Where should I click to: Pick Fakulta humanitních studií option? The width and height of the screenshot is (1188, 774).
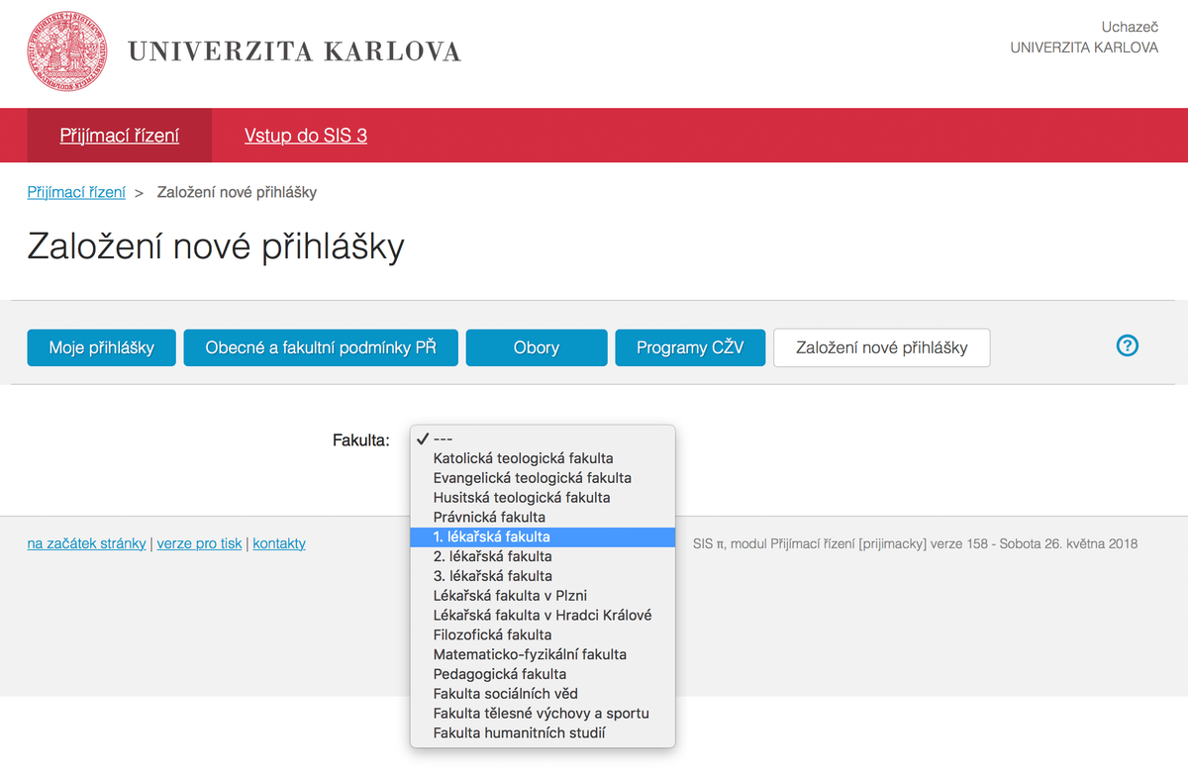519,732
